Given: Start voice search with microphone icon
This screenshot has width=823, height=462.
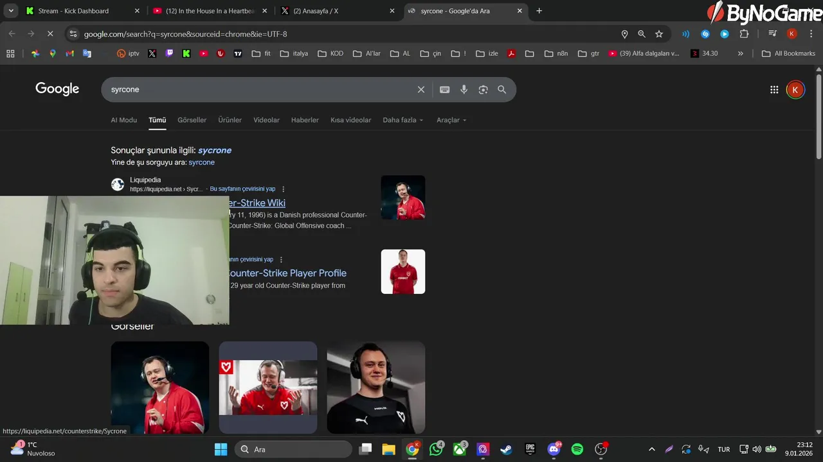Looking at the screenshot, I should pos(464,90).
